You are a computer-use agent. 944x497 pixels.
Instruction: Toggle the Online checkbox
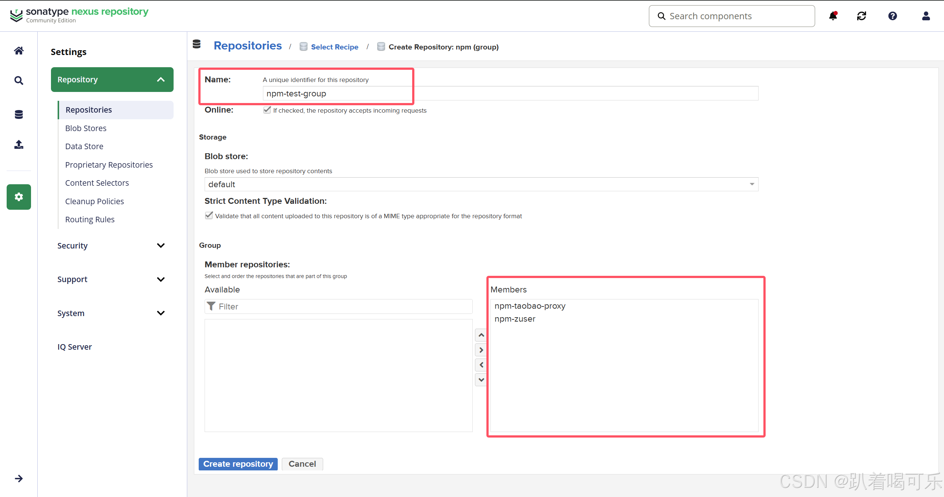[267, 110]
